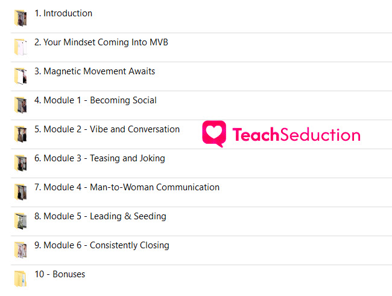Screen dimensions: 392x296
Task: Open the Leading & Seeding folder icon
Action: pyautogui.click(x=21, y=221)
